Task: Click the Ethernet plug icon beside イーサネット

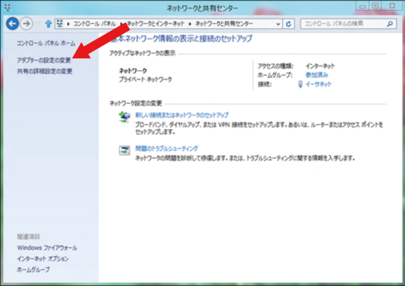Action: click(300, 84)
